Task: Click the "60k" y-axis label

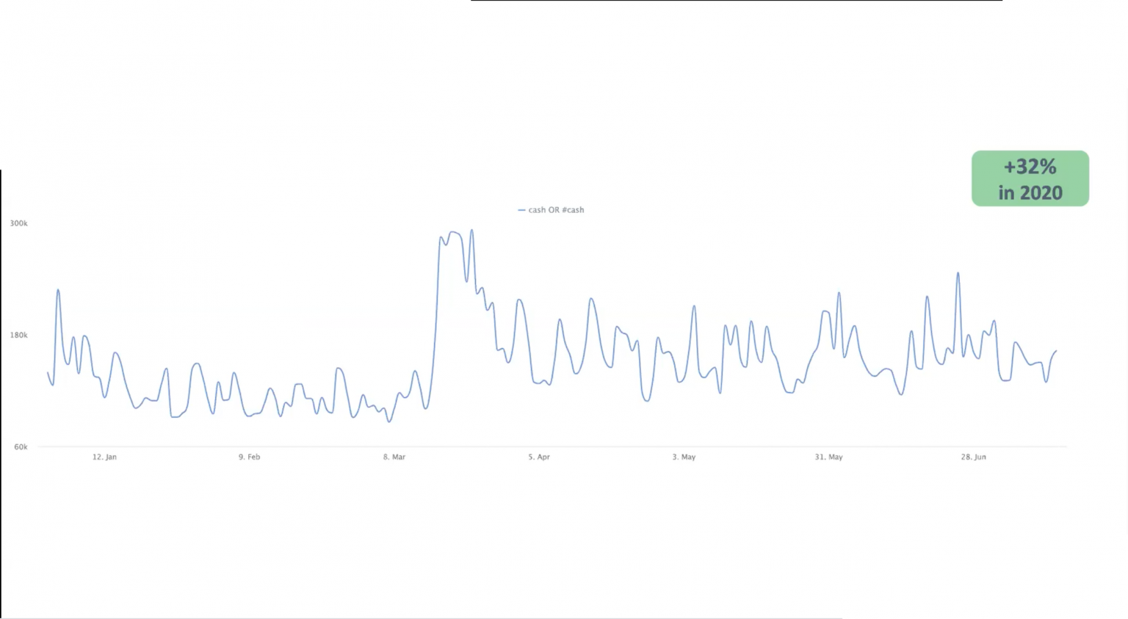Action: point(21,446)
